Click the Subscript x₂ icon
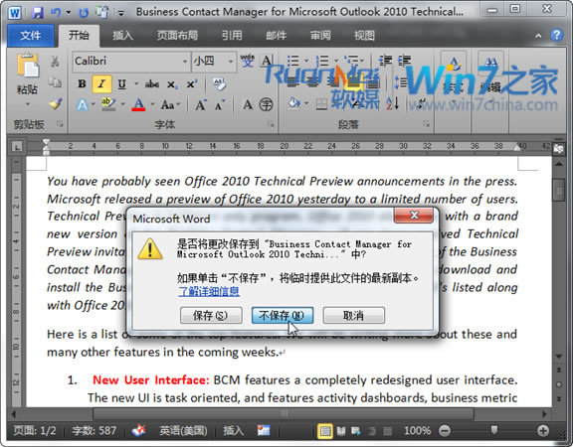Viewport: 573px width, 447px height. [x=172, y=84]
